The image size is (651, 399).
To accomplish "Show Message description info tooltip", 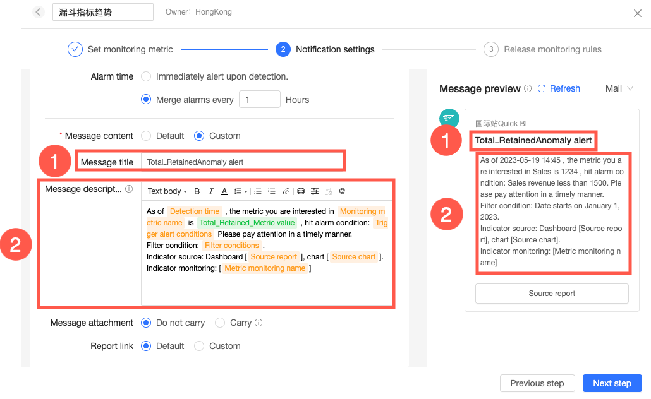I will pos(129,189).
